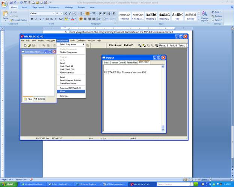Choose Disable Programmer in MPLAB menu
This screenshot has width=234, height=187.
click(71, 52)
